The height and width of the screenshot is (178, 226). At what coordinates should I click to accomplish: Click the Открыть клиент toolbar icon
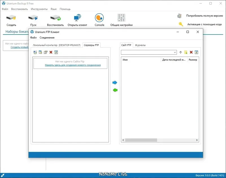[77, 18]
